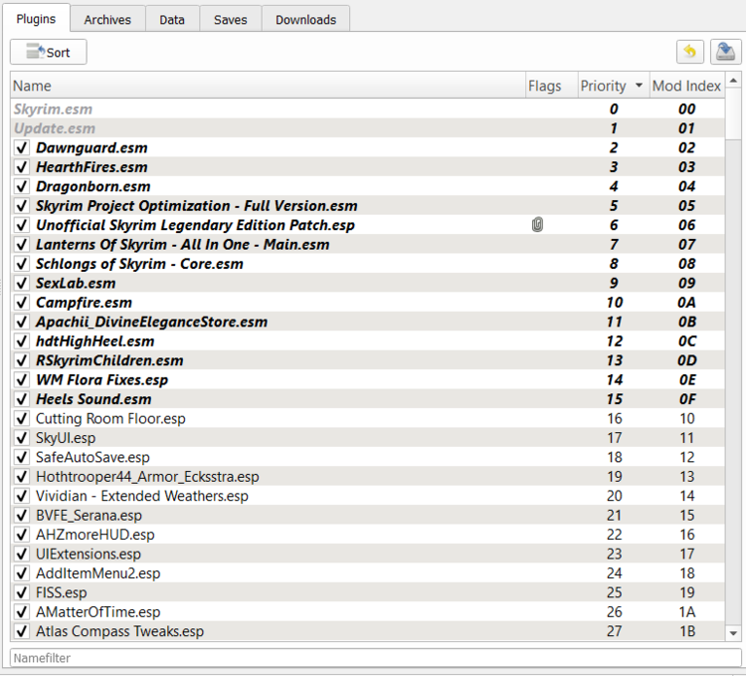The image size is (746, 676).
Task: Click the Name column header
Action: coord(268,86)
